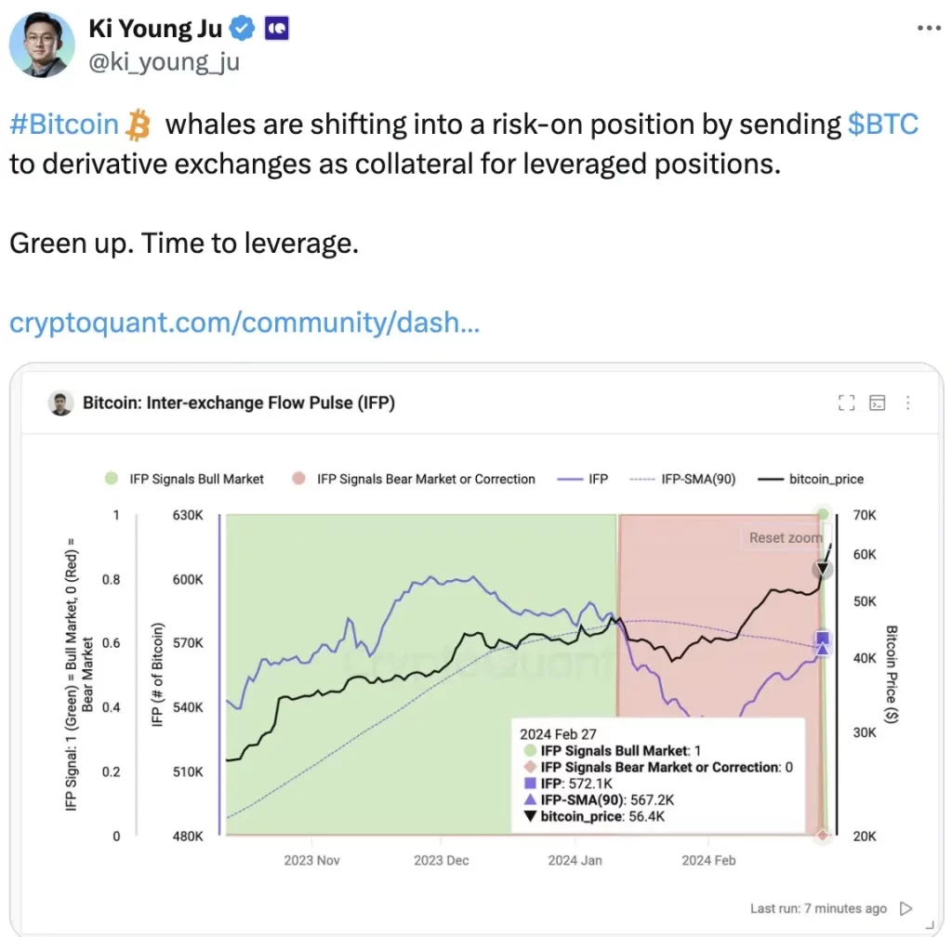Click the @ki_young_ju handle

point(164,61)
